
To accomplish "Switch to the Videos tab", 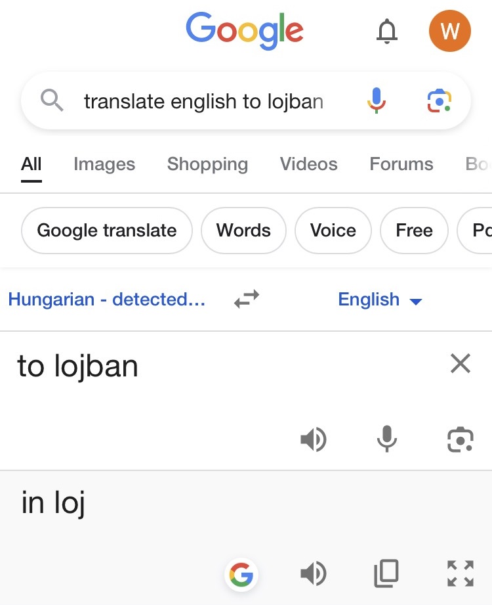I will pyautogui.click(x=308, y=164).
